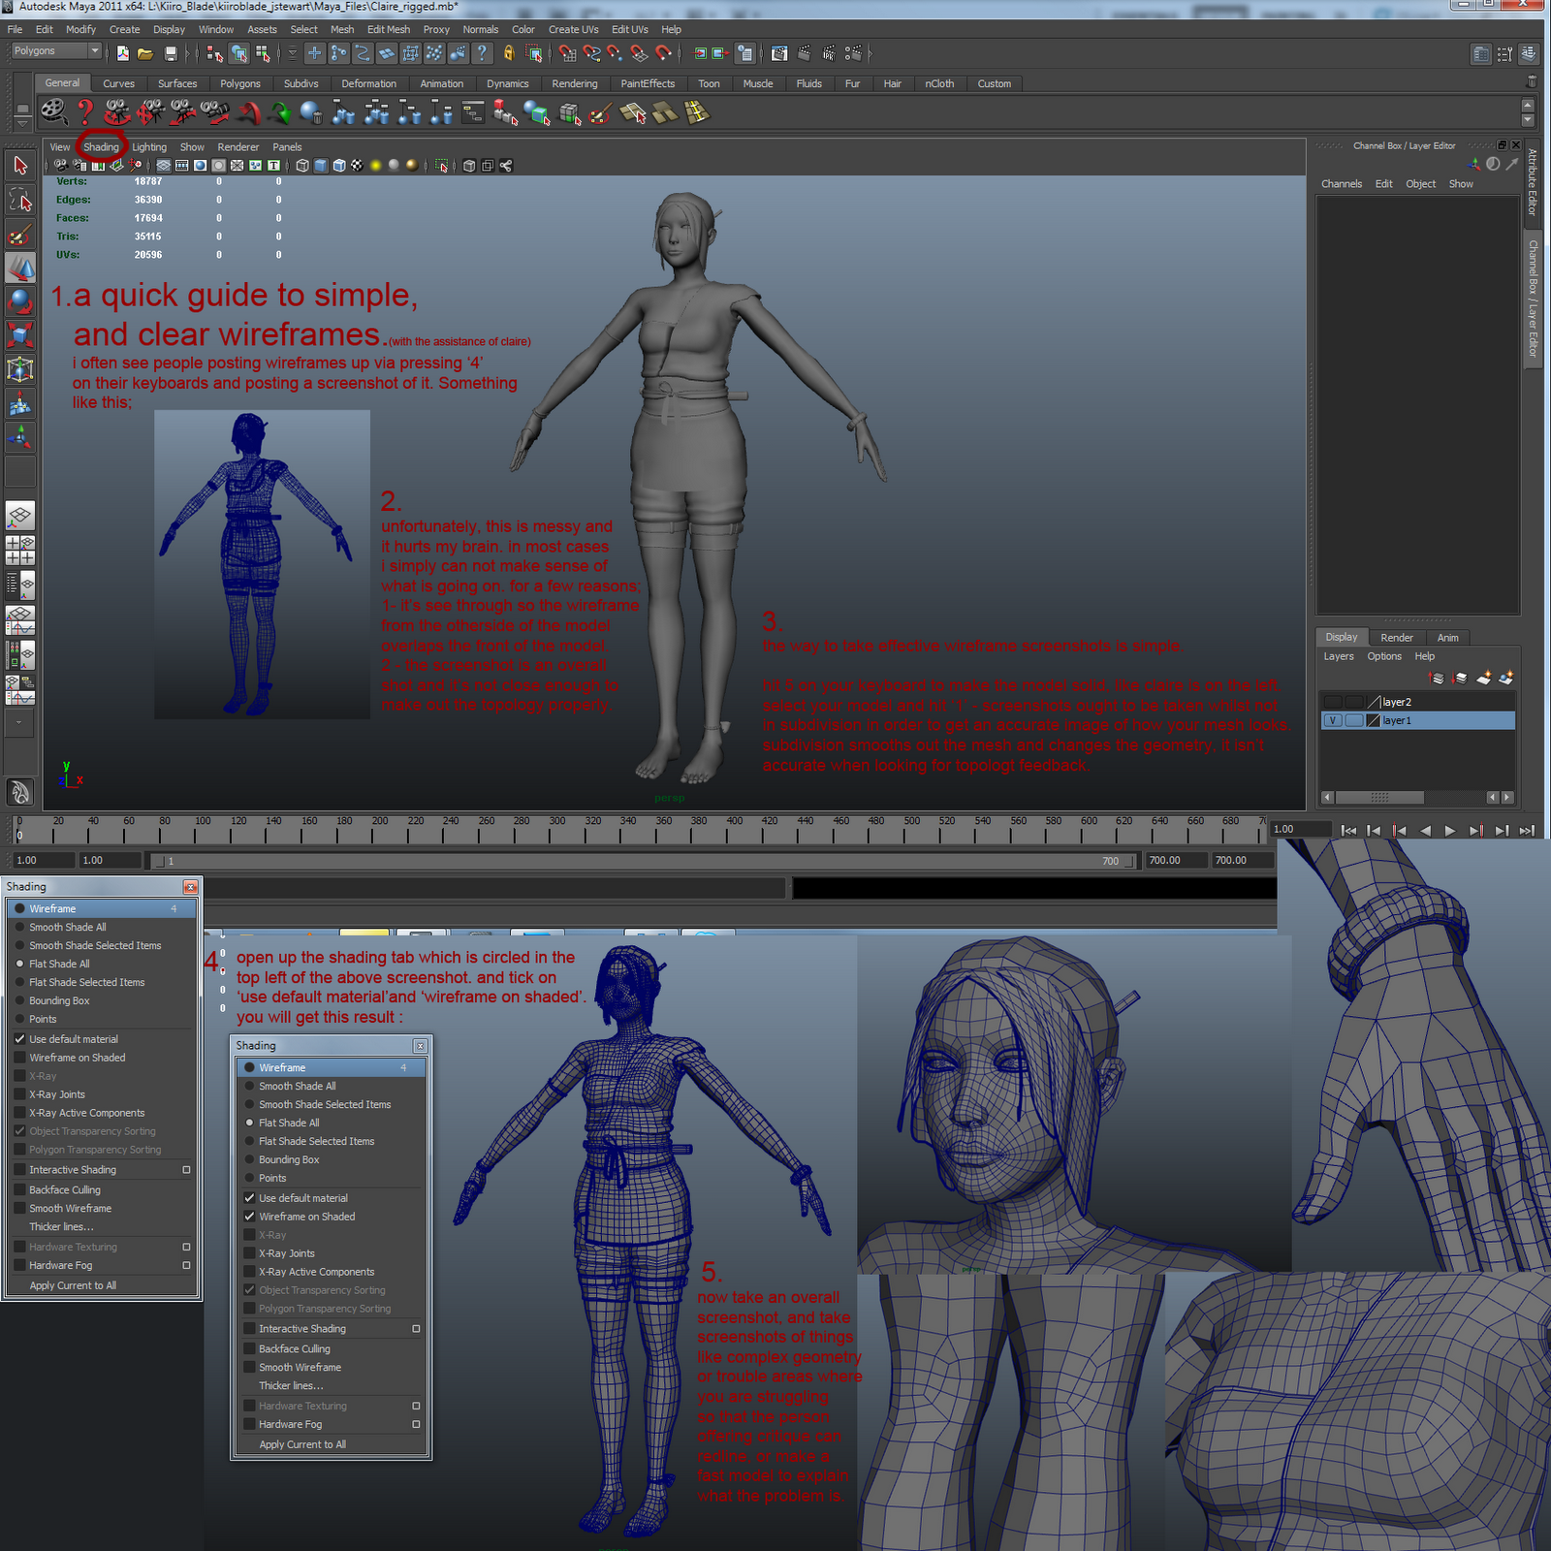Open Hardware Fog option box in left panel
This screenshot has width=1551, height=1551.
click(186, 1265)
